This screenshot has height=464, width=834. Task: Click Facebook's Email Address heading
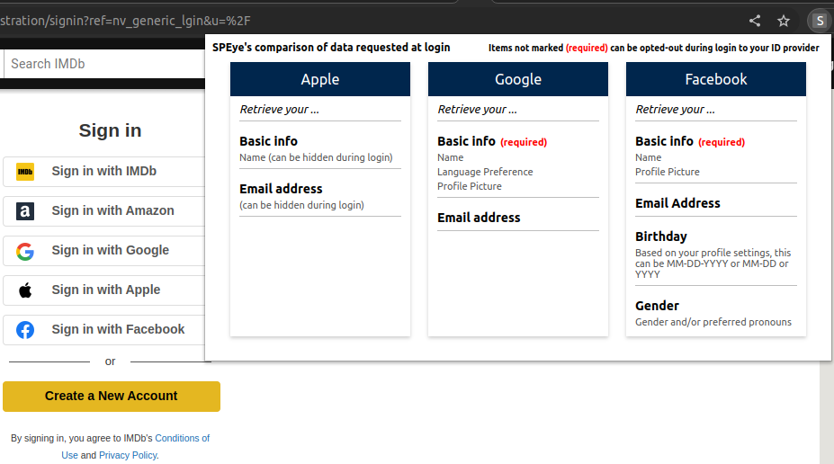pos(677,203)
